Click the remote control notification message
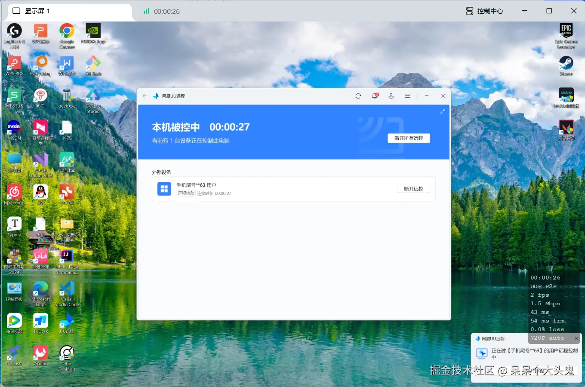 [534, 353]
